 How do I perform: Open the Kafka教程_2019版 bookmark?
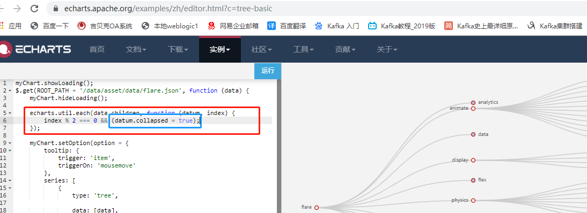pyautogui.click(x=402, y=26)
